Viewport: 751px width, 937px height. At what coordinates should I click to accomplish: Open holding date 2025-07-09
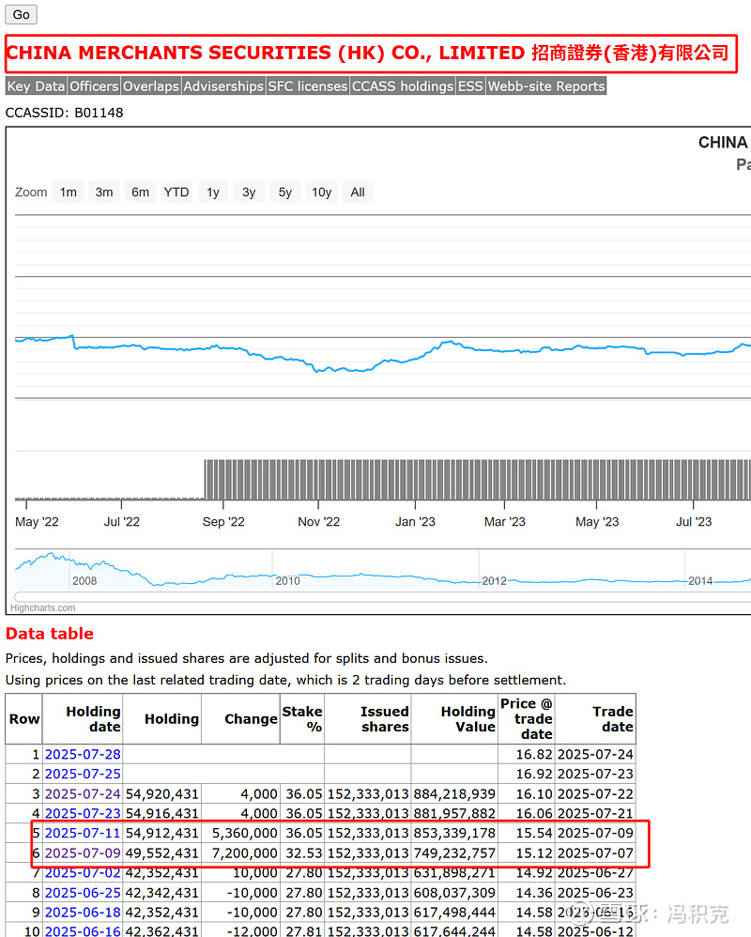(83, 853)
